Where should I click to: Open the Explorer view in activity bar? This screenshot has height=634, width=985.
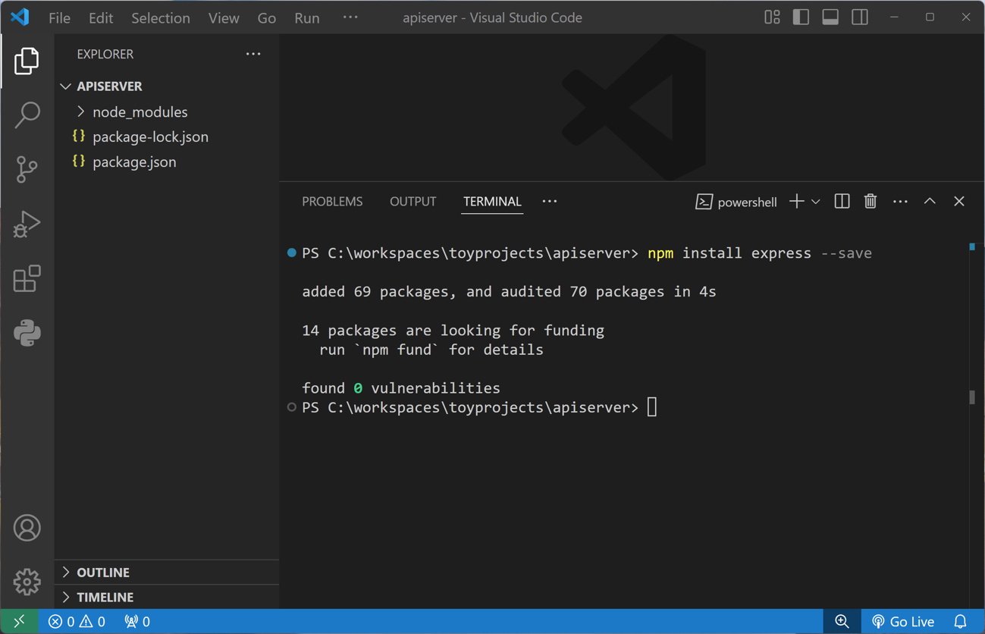(27, 61)
